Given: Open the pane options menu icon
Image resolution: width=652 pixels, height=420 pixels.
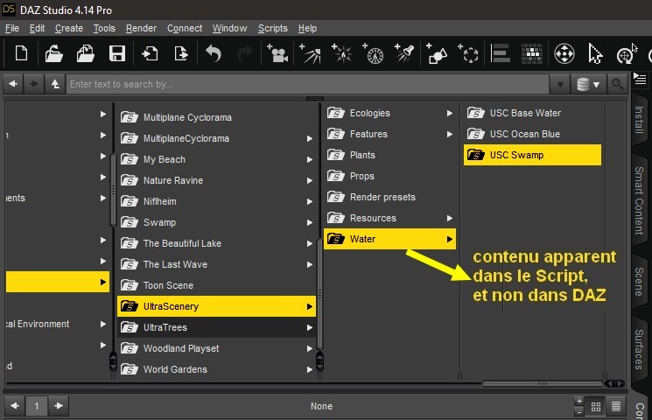Looking at the screenshot, I should pyautogui.click(x=640, y=79).
